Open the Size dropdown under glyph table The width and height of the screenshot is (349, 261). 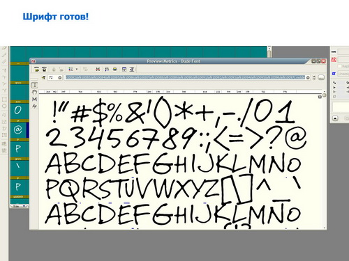(x=19, y=206)
